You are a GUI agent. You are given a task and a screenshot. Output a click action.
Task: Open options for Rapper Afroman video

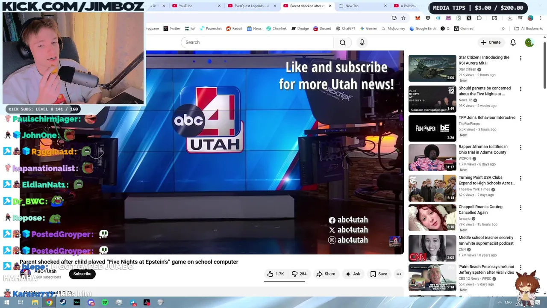[521, 148]
